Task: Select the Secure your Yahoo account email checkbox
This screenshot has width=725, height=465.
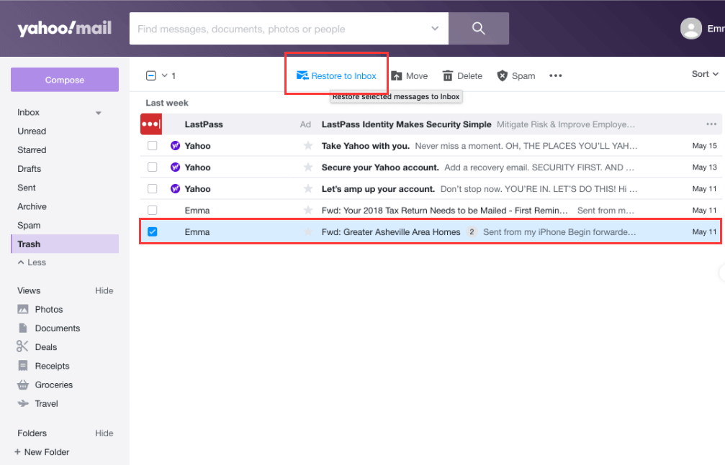Action: (153, 167)
